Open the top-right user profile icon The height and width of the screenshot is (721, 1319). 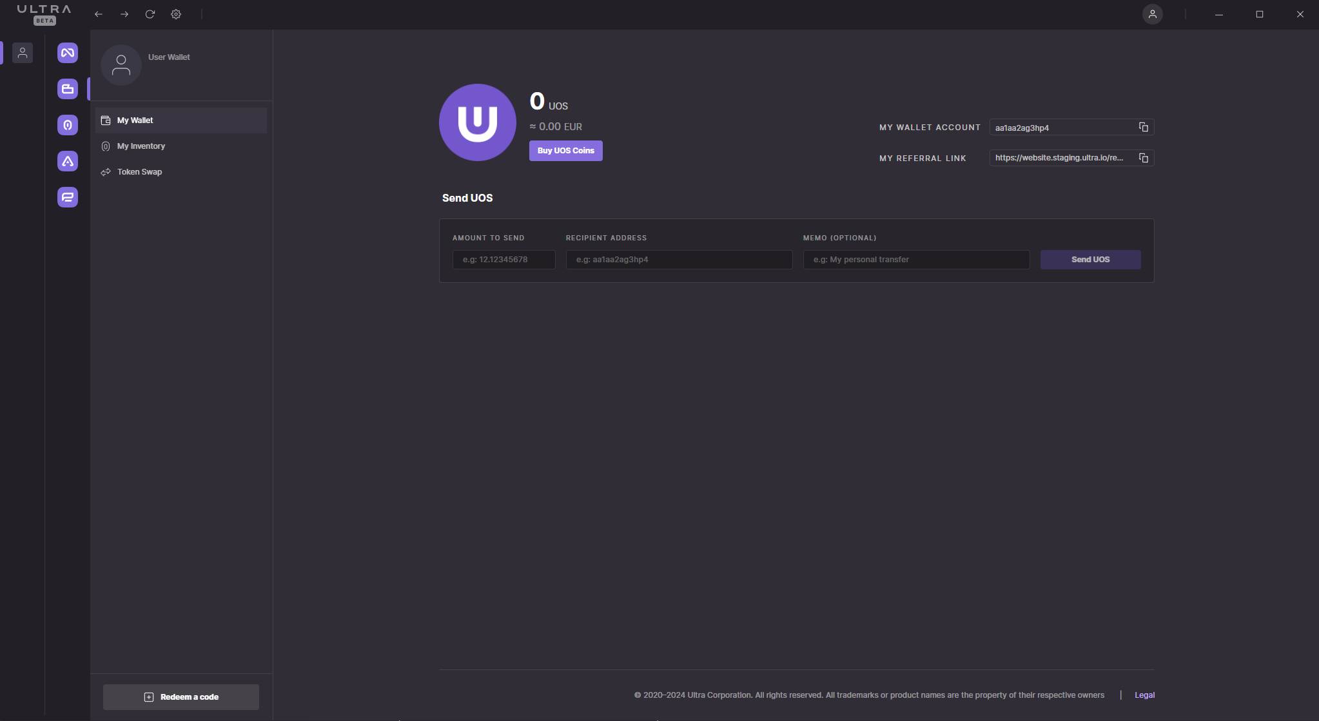coord(1153,14)
